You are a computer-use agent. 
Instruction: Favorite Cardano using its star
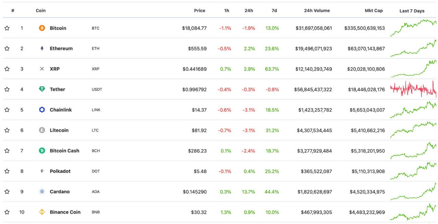tap(7, 192)
